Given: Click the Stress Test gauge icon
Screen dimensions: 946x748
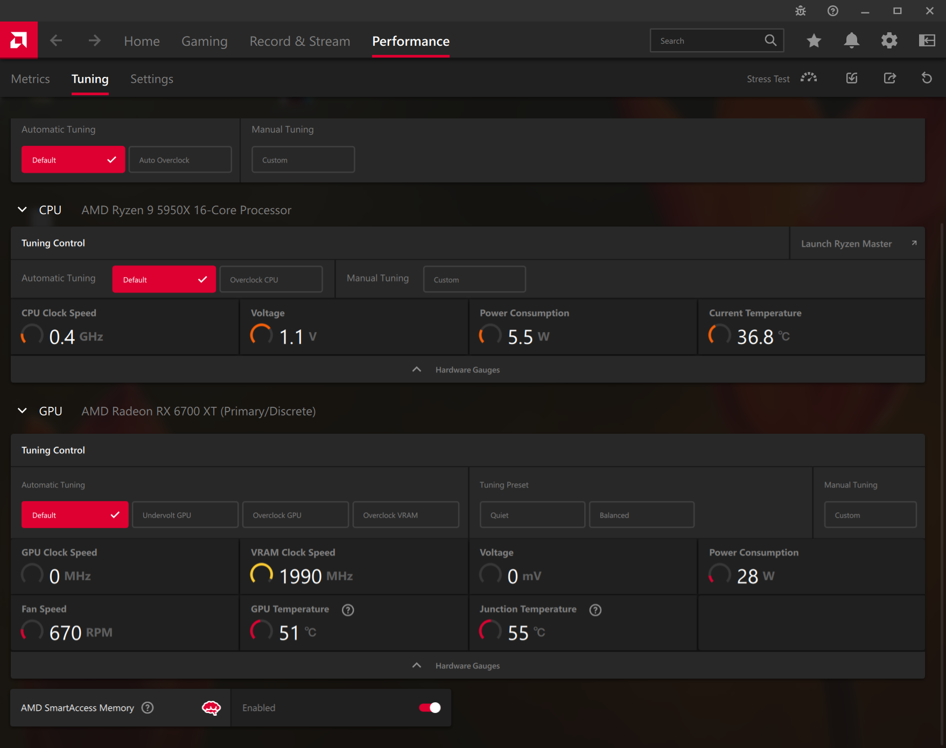Looking at the screenshot, I should point(809,78).
